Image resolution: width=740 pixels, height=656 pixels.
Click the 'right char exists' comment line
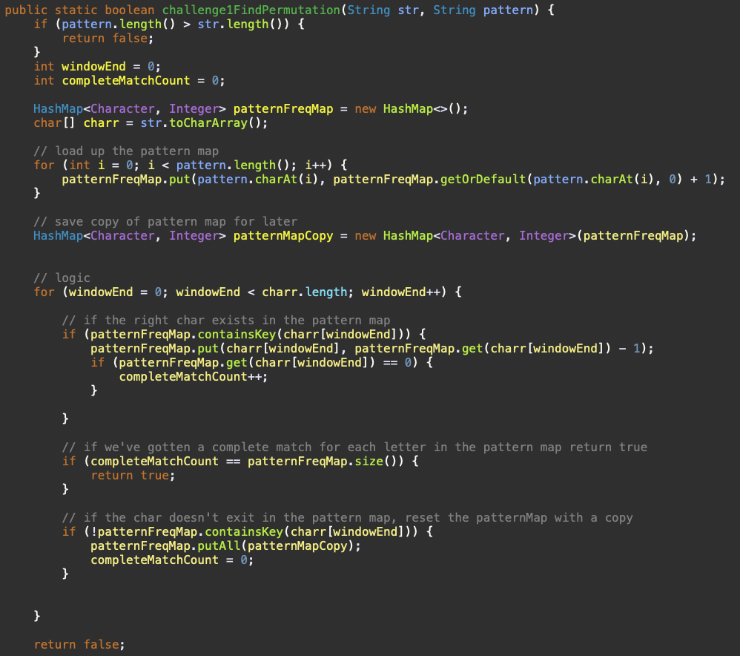tap(226, 321)
